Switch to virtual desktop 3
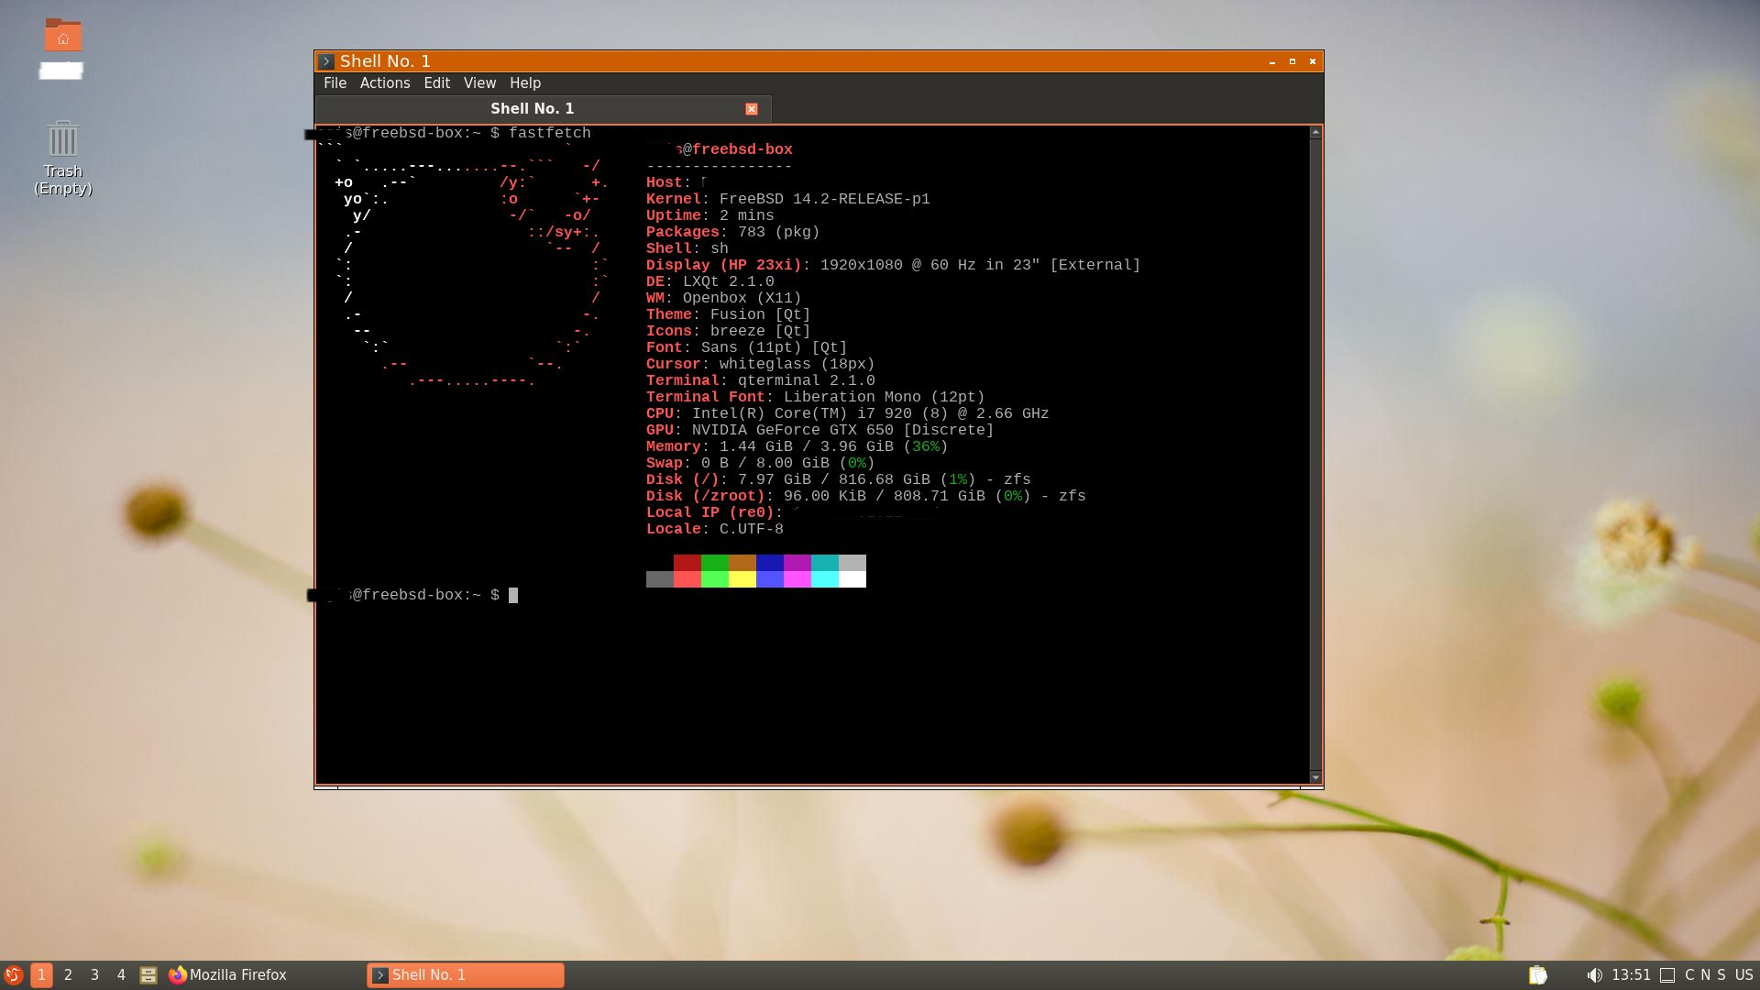 [94, 974]
